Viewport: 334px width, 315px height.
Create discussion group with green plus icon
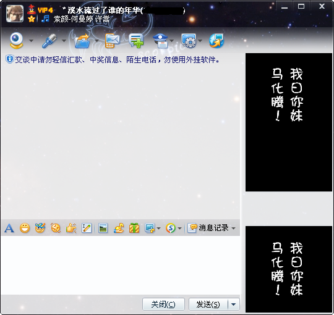coord(136,41)
